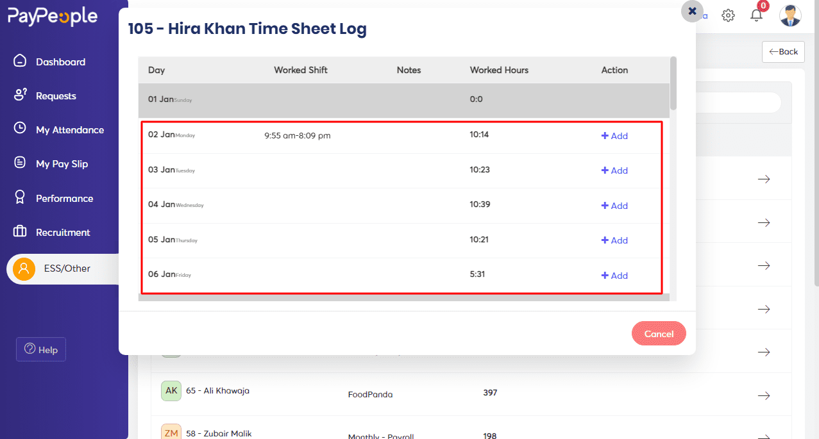819x439 pixels.
Task: Open the Help button
Action: point(41,349)
